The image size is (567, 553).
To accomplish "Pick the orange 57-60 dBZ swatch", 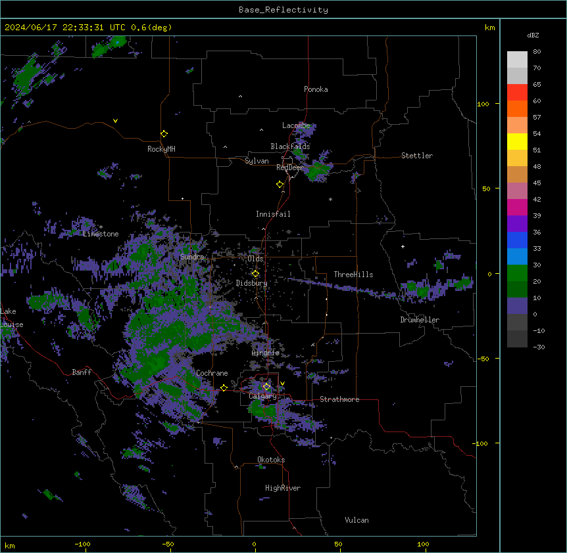I will pyautogui.click(x=517, y=108).
